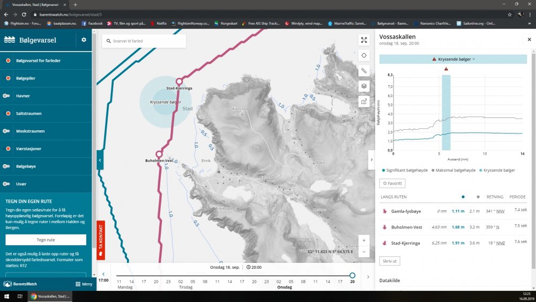Step timeline forward with right arrow
Viewport: 536px width, 302px height.
pyautogui.click(x=368, y=277)
